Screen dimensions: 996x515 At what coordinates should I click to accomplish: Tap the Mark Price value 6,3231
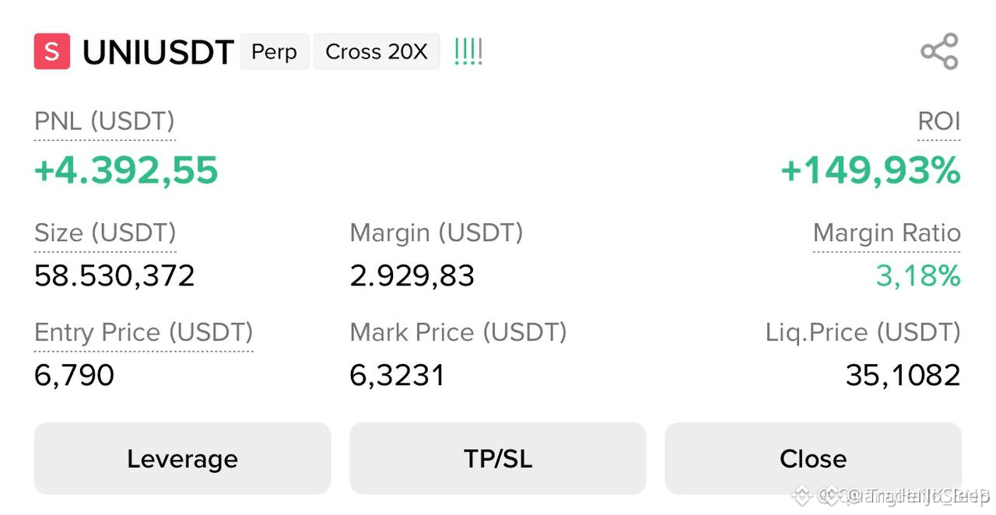[398, 376]
